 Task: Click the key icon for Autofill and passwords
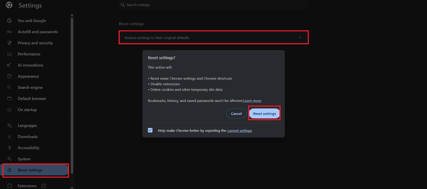(9, 32)
